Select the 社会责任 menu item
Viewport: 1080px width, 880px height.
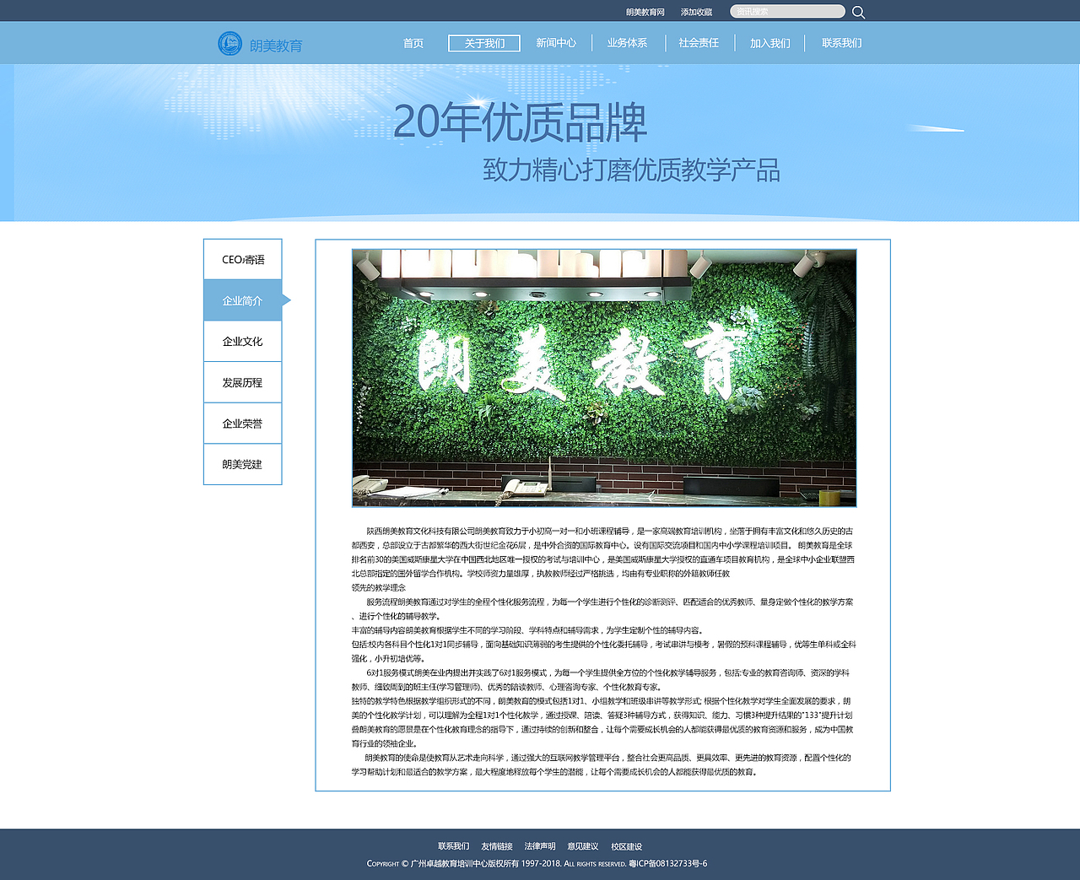pos(698,42)
